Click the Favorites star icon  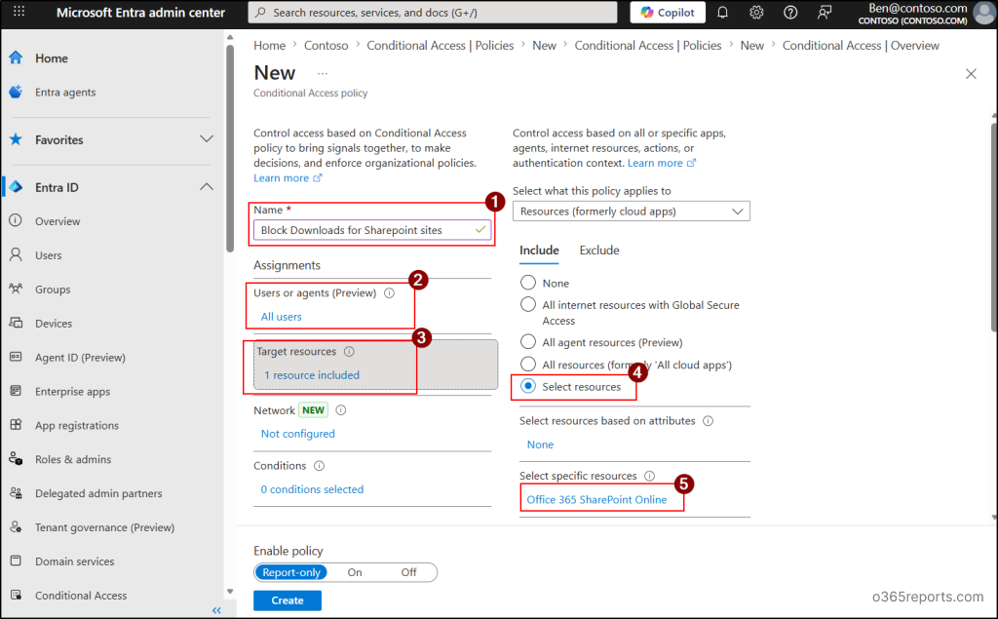point(16,139)
